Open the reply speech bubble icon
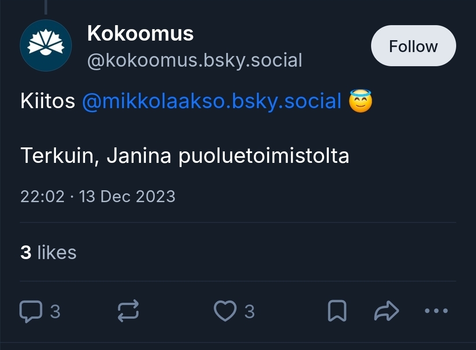Screen dimensions: 476x350 point(31,311)
